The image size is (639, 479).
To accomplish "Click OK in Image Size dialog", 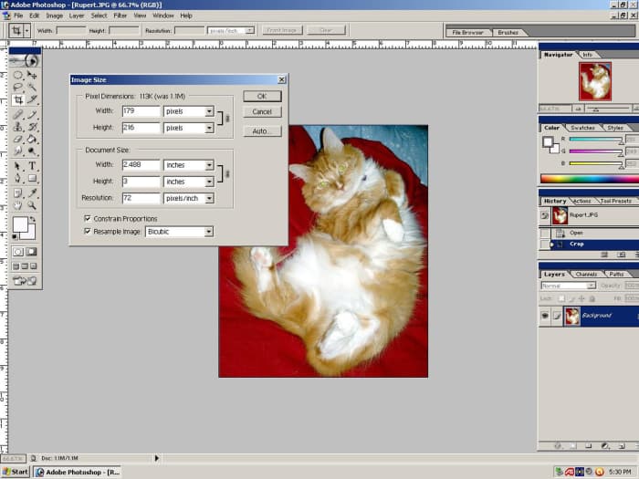I will click(x=262, y=96).
